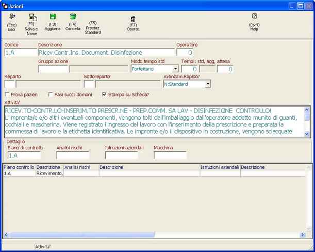The height and width of the screenshot is (252, 315).
Task: Maximize the Azioni window
Action: (301, 6)
